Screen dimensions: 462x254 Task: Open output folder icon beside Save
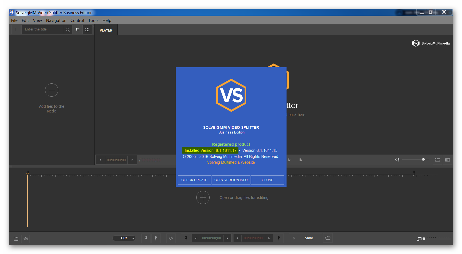click(x=328, y=238)
